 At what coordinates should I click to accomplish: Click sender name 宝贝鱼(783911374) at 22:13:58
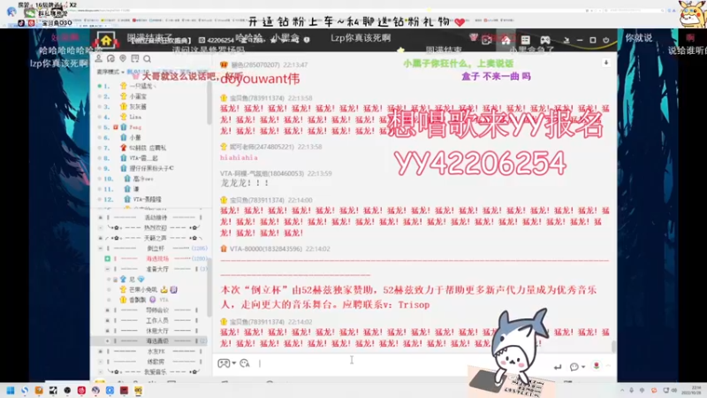pyautogui.click(x=257, y=98)
